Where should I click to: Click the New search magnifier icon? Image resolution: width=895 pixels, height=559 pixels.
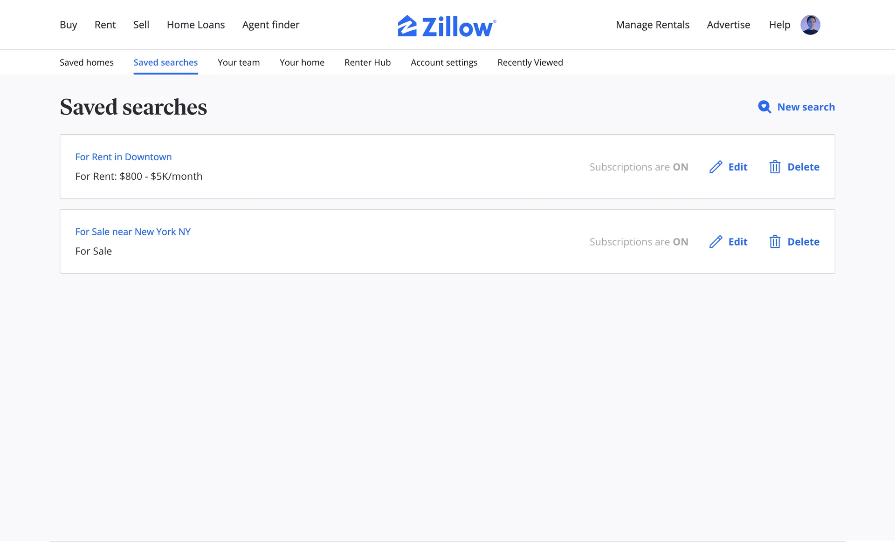764,107
